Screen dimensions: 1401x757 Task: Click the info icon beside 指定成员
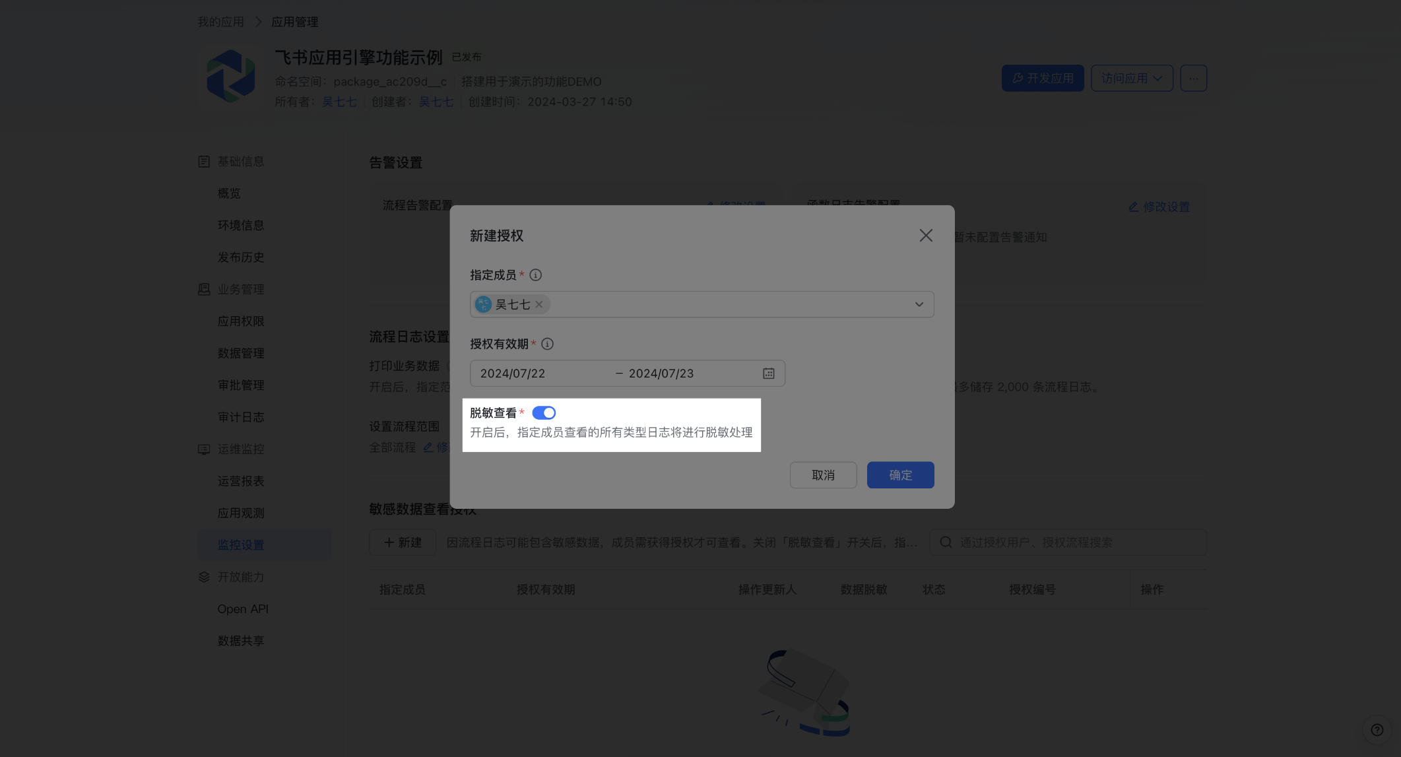click(x=536, y=275)
